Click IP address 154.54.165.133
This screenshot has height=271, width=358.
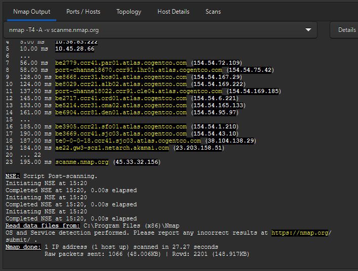pyautogui.click(x=218, y=105)
